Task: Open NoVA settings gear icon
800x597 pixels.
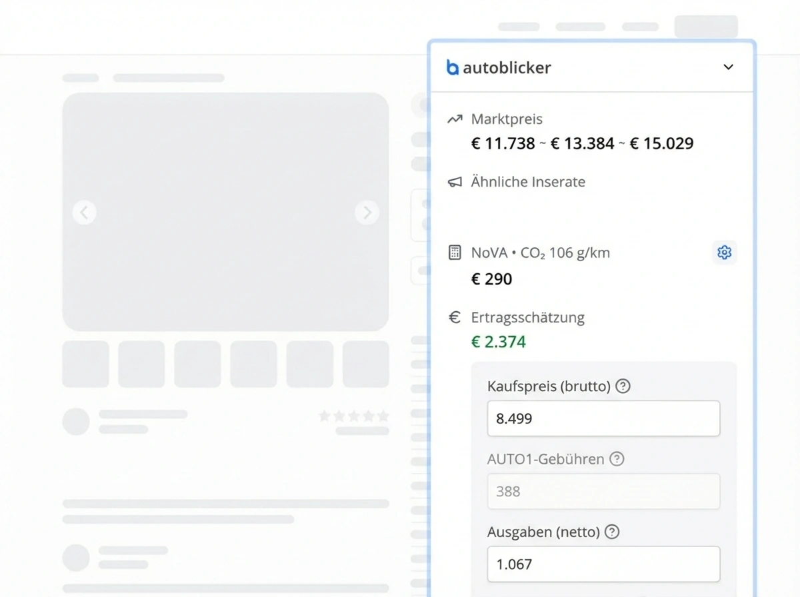Action: click(724, 253)
